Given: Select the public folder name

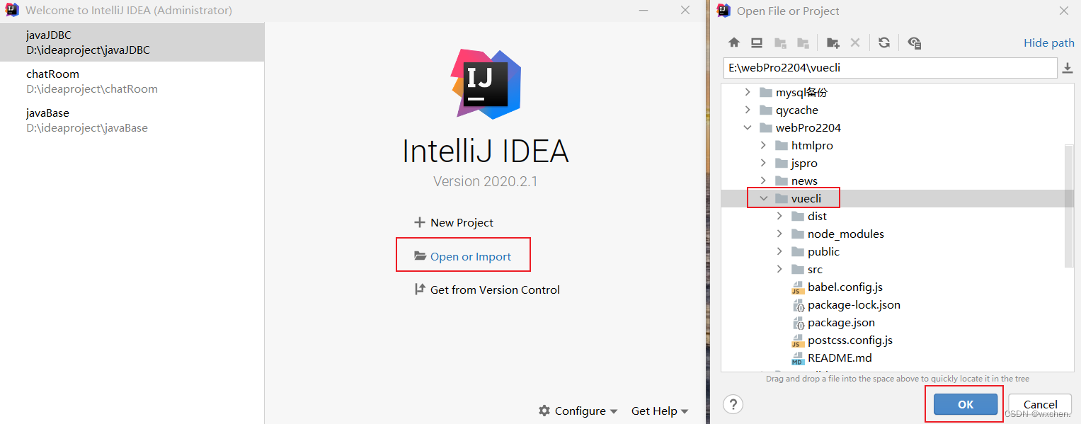Looking at the screenshot, I should [x=823, y=251].
